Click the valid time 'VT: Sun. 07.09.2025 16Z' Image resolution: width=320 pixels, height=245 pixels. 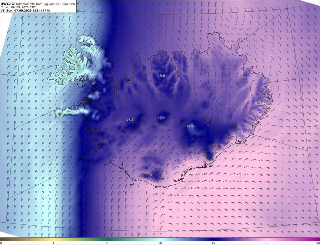[19, 11]
